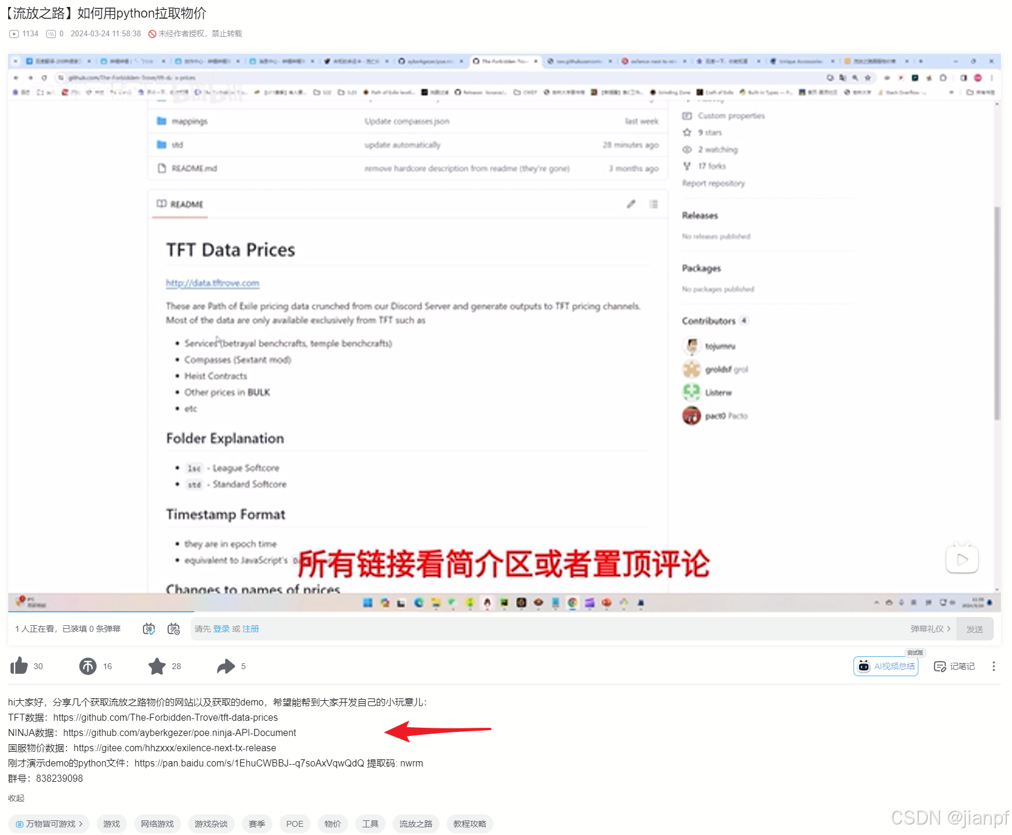Viewport: 1012px width, 835px height.
Task: Click the 发送 send button
Action: (974, 629)
